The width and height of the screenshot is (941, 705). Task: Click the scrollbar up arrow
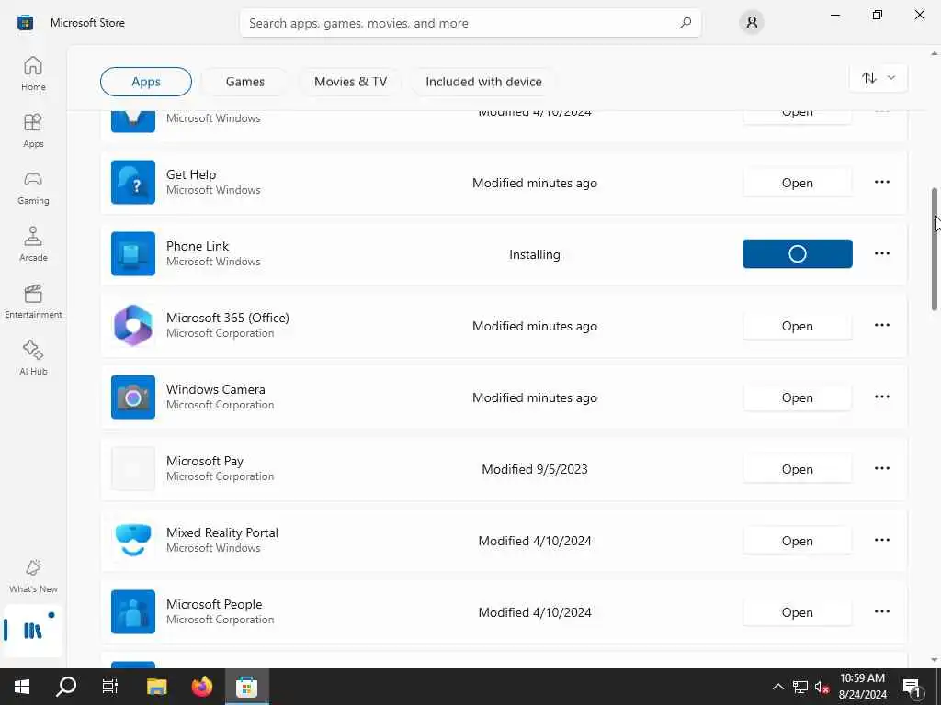tap(934, 54)
